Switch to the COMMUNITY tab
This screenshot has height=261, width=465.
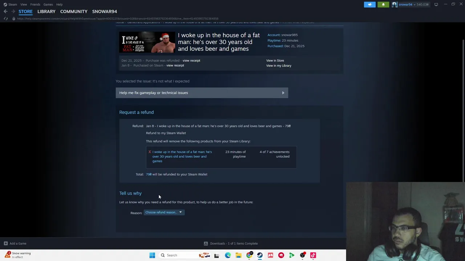74,12
